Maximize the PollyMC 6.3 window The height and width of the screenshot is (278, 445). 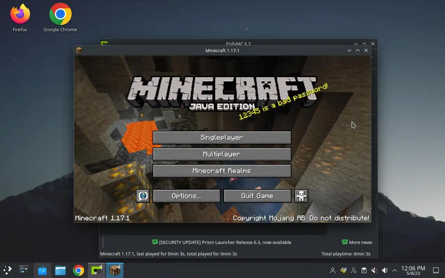point(364,44)
